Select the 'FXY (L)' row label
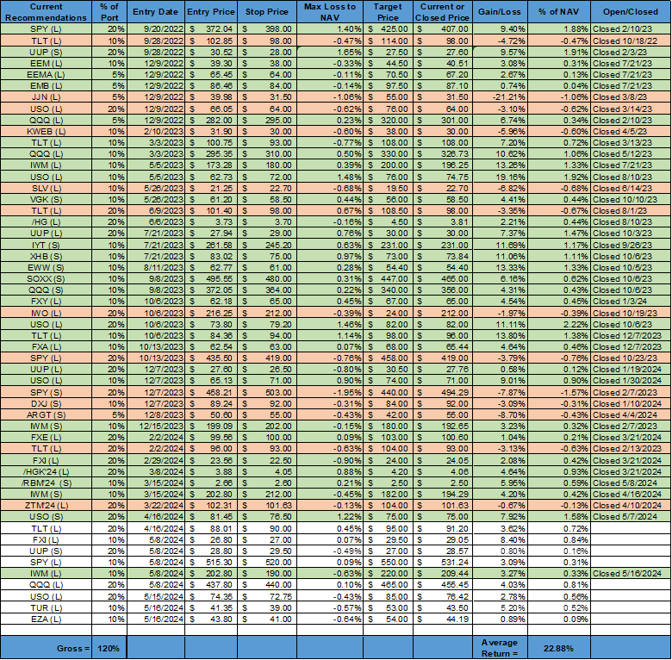 [46, 302]
